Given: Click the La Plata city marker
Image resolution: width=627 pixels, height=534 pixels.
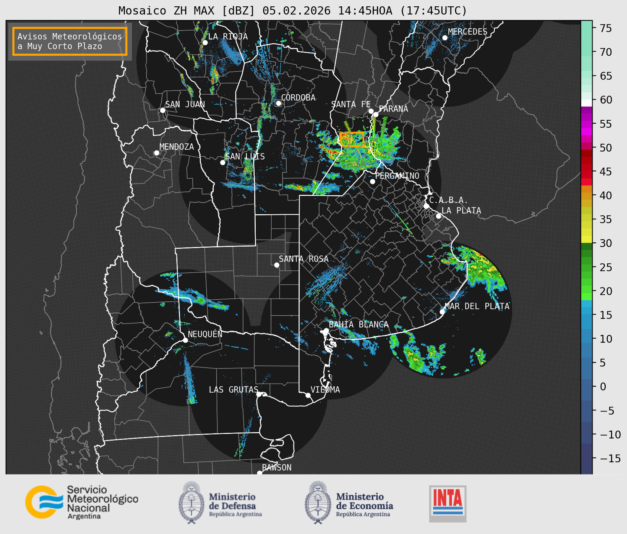Looking at the screenshot, I should pyautogui.click(x=439, y=216).
